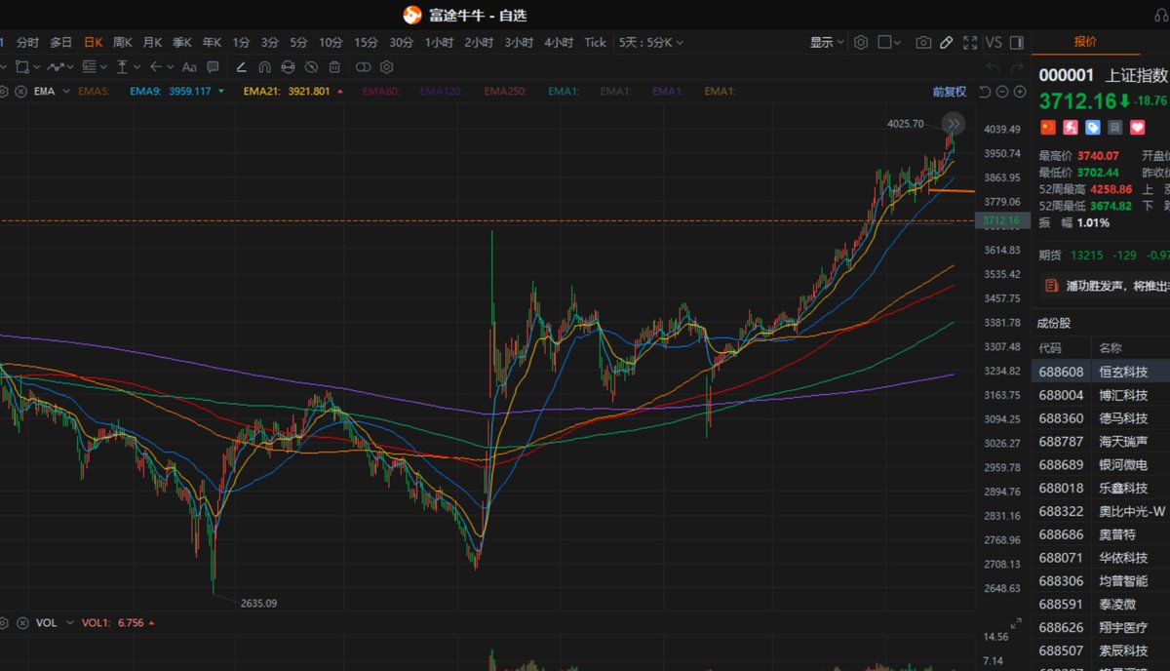Click the grey note icon under the price
Screen dimensions: 1170x671
[x=1115, y=127]
